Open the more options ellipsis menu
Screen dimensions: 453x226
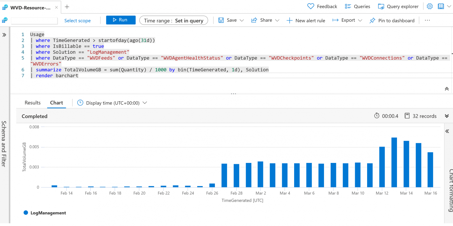tap(427, 20)
